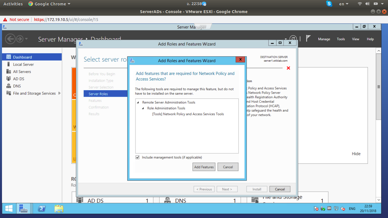The width and height of the screenshot is (388, 218).
Task: Click the safely remove hardware tray icon
Action: (x=323, y=209)
